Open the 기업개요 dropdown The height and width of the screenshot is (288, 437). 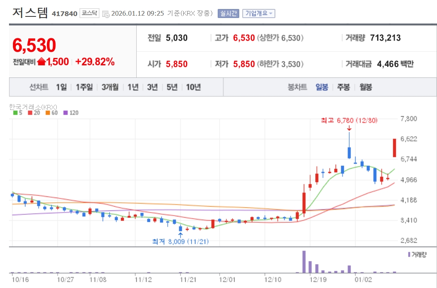258,13
